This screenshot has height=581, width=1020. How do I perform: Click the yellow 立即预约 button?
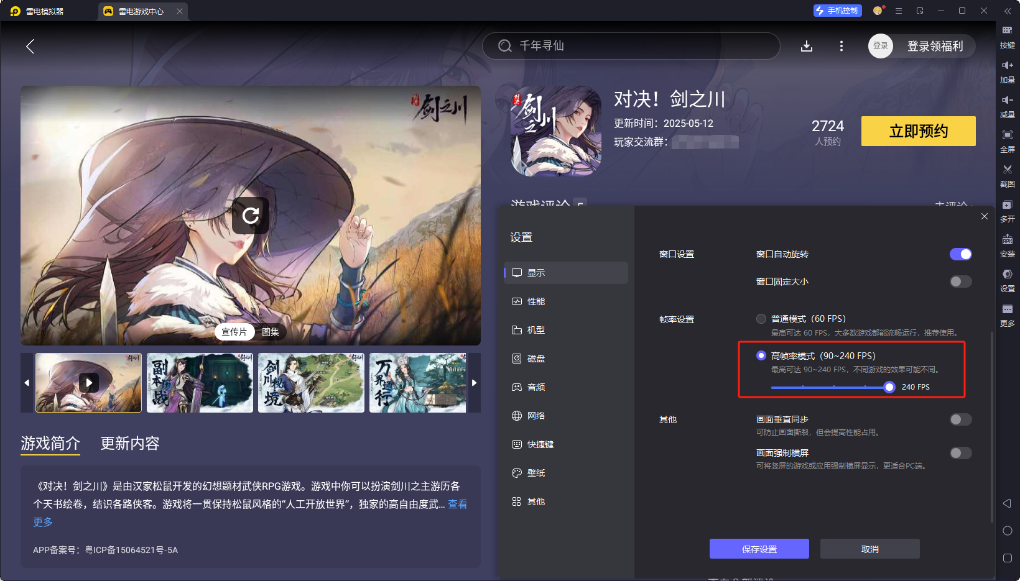tap(919, 131)
